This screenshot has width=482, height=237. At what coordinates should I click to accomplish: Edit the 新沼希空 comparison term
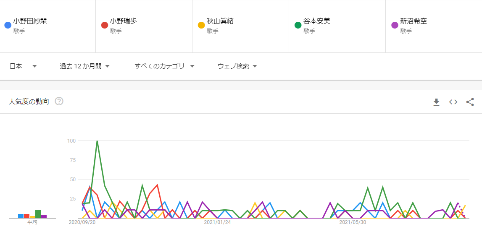pyautogui.click(x=414, y=21)
